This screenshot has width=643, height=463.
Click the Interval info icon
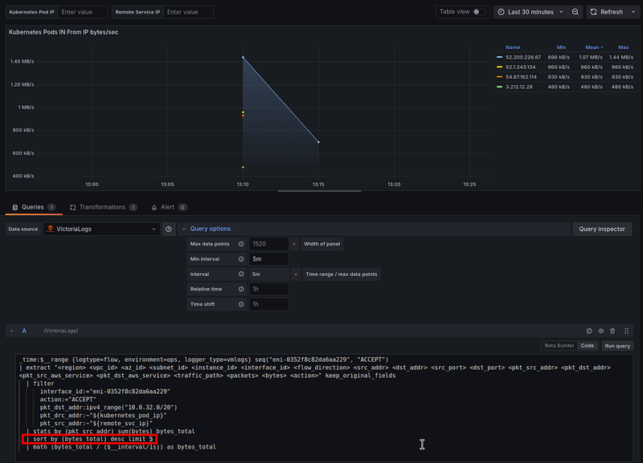click(x=241, y=274)
